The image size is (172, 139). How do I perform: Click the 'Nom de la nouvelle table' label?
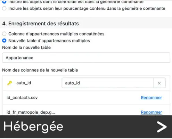pyautogui.click(x=26, y=48)
